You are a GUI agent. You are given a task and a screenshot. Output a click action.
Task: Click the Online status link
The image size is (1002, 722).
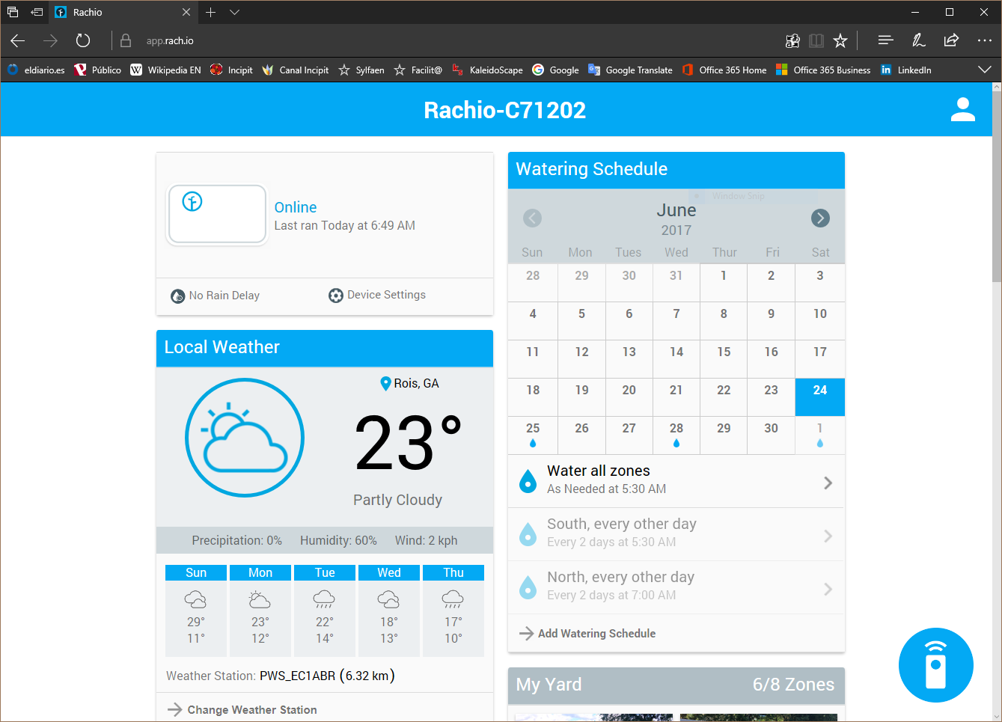click(296, 207)
